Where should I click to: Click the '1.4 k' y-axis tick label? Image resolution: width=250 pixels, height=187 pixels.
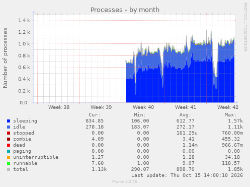pos(24,21)
